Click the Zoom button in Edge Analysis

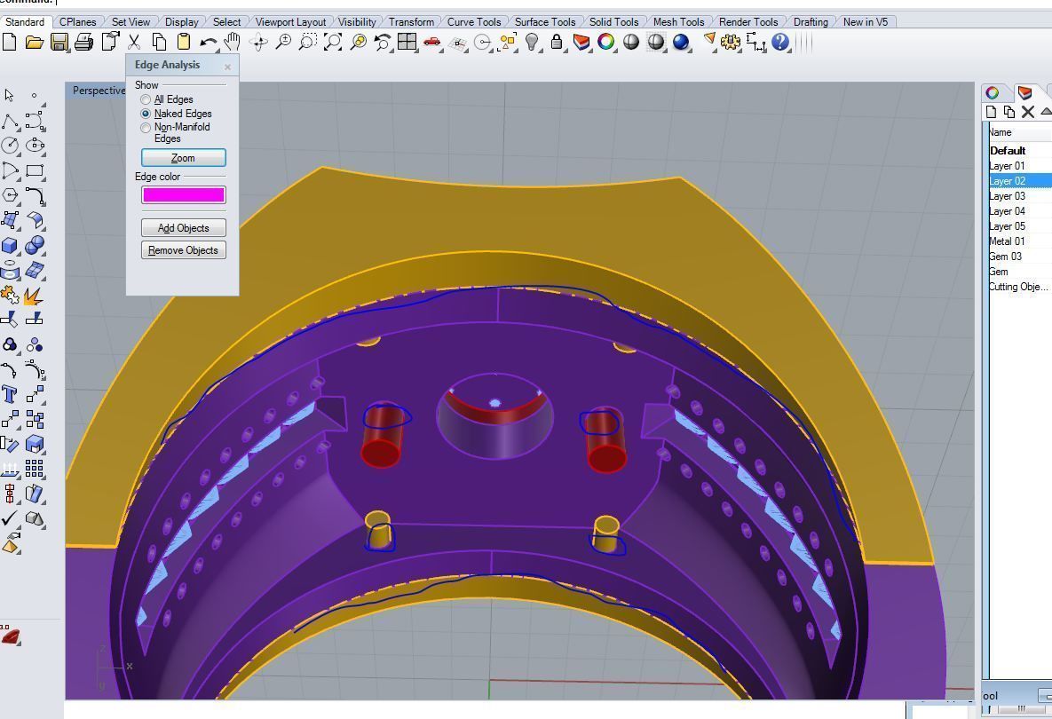183,158
